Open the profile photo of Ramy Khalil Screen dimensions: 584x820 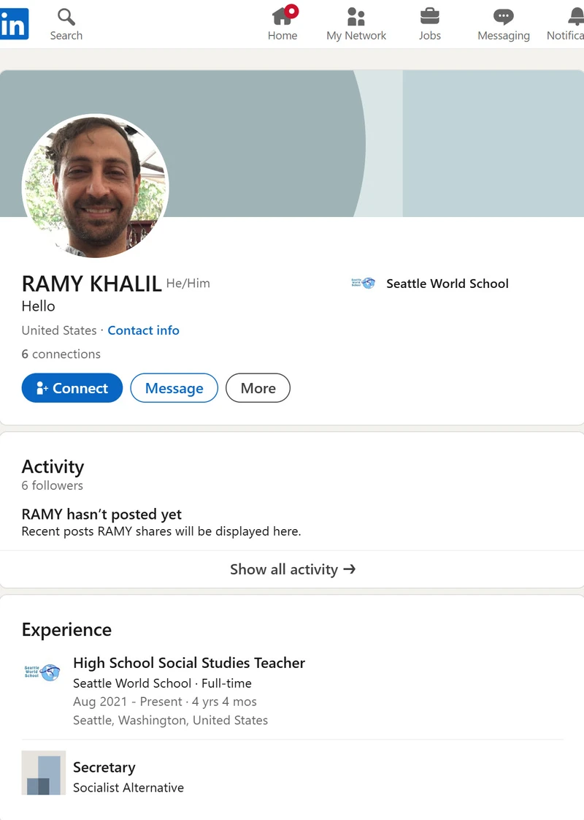(96, 186)
